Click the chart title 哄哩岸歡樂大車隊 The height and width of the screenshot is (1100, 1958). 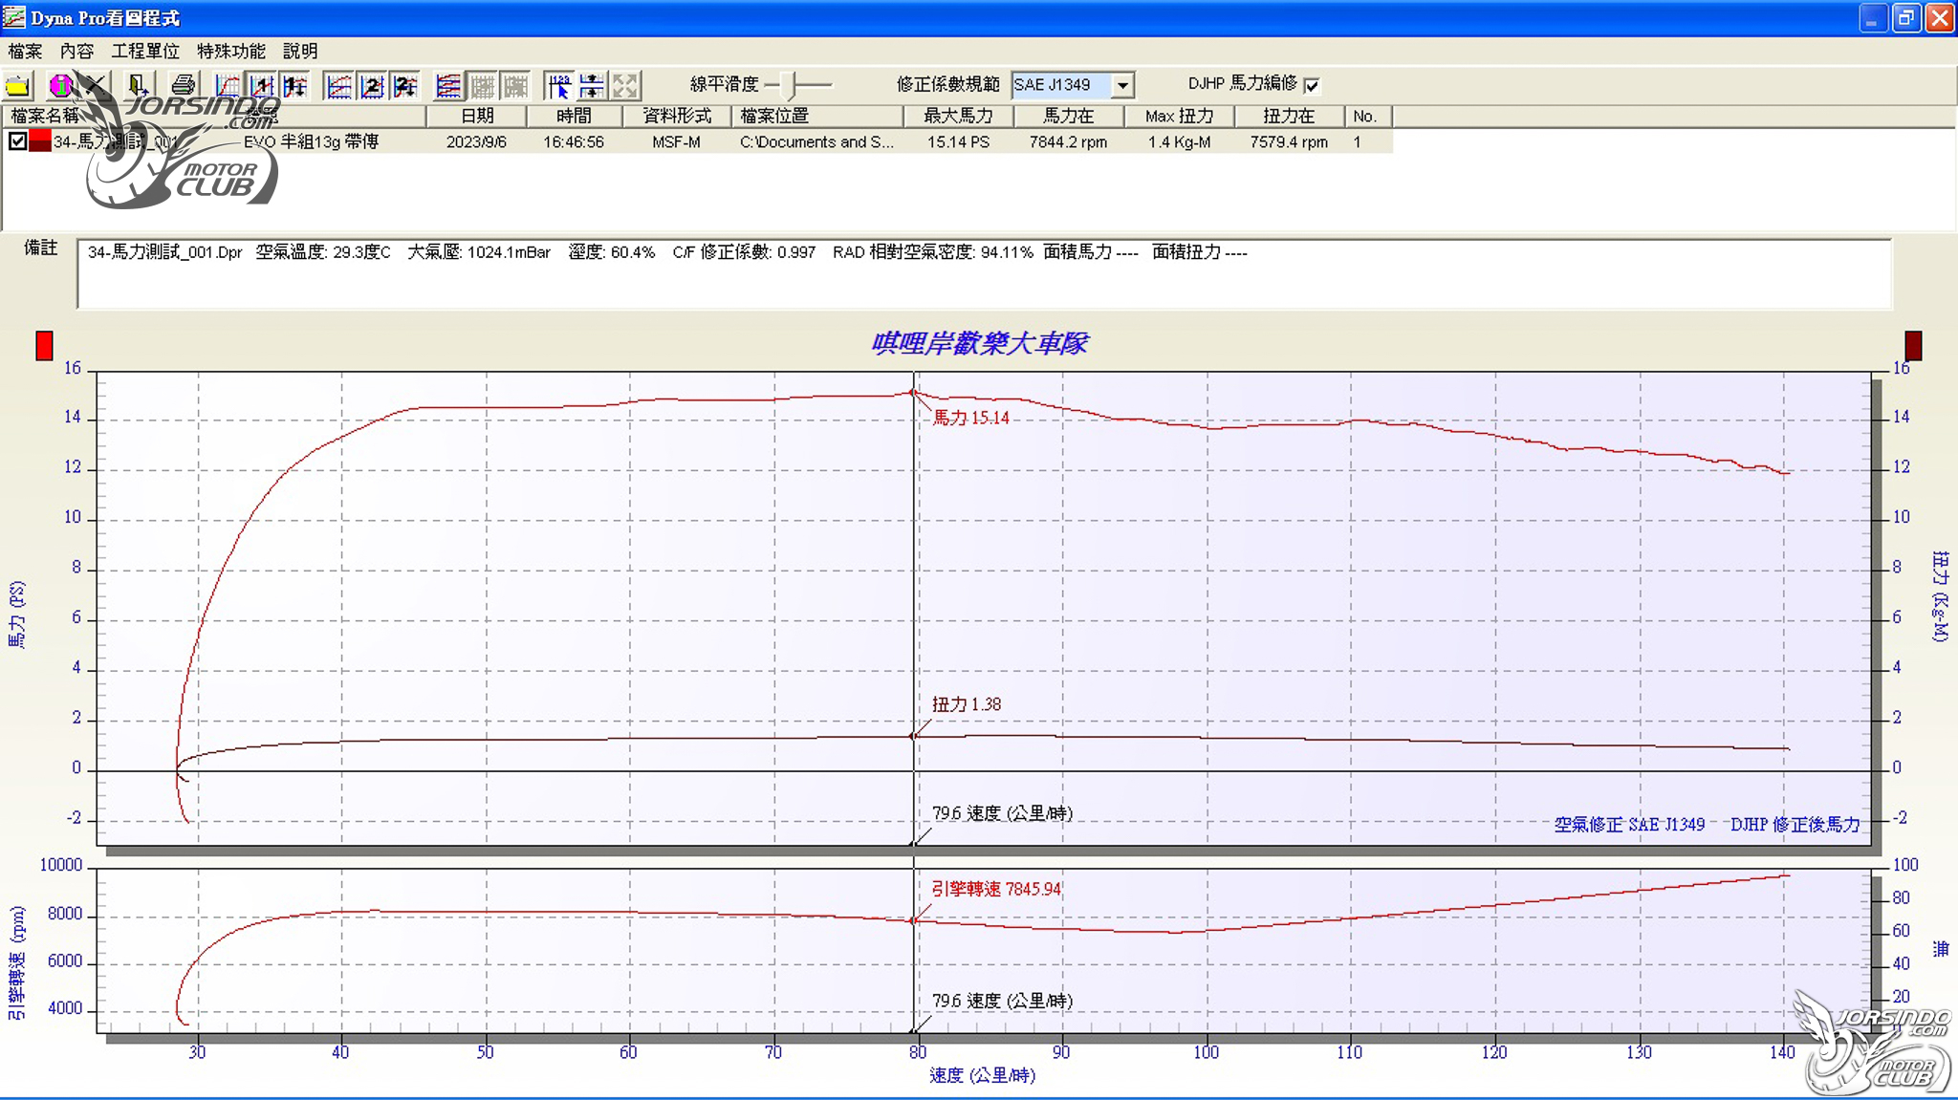point(980,343)
